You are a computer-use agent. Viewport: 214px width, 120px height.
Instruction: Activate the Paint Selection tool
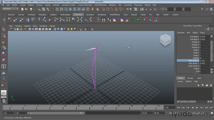point(4,42)
